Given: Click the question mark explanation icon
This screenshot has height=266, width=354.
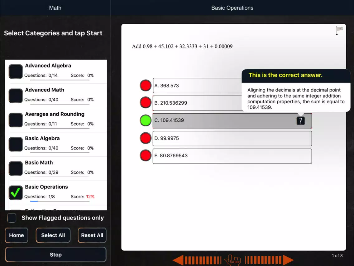Looking at the screenshot, I should coord(300,121).
